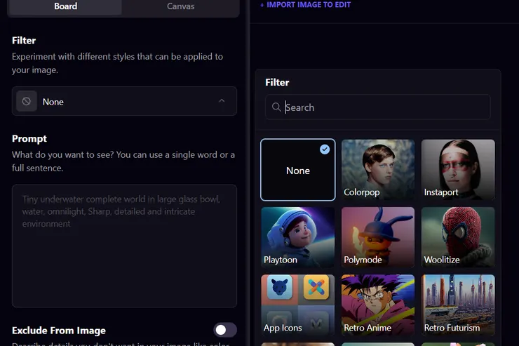Click the Prompt heading text
Viewport: 519px width, 346px height.
click(x=29, y=139)
